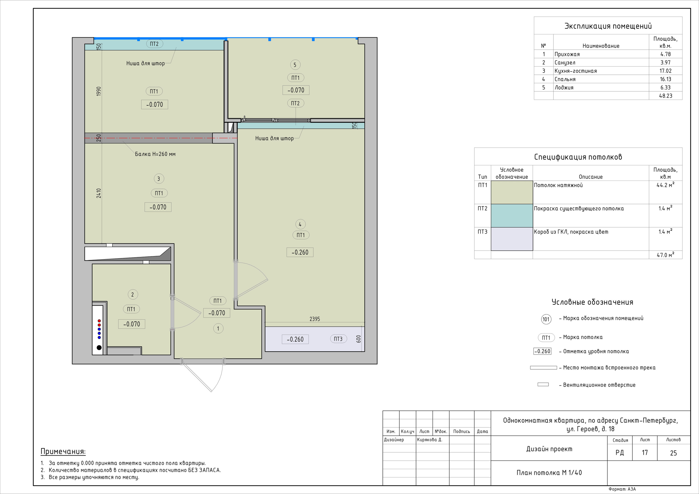
Task: Select the room marker 3 in kitchen-living room
Action: click(x=158, y=179)
